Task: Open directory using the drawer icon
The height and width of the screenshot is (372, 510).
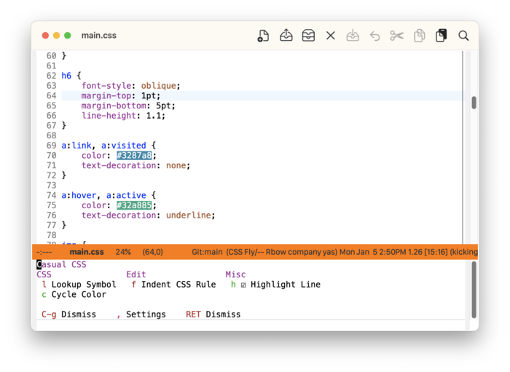Action: point(308,36)
